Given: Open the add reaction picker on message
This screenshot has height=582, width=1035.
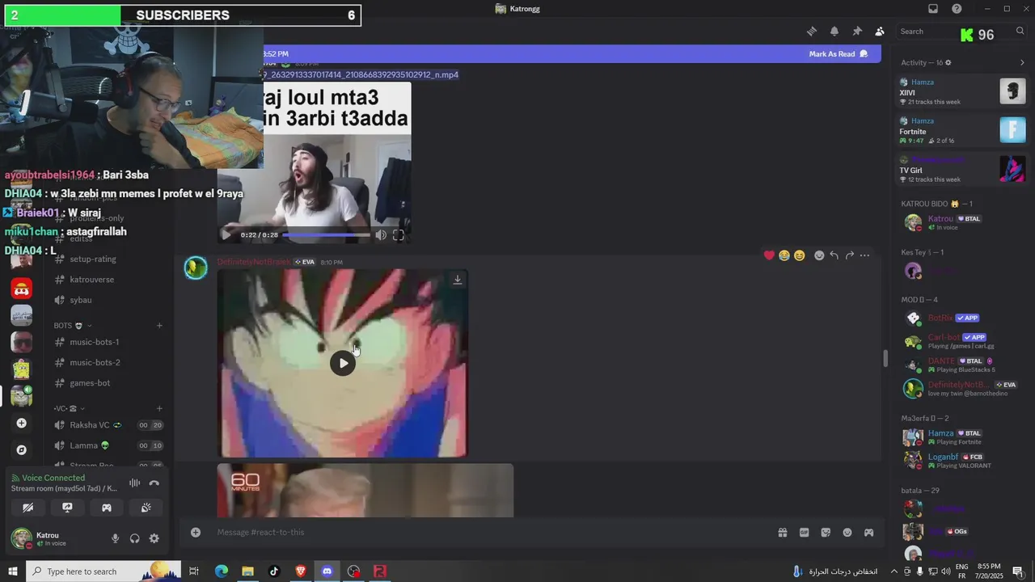Looking at the screenshot, I should point(819,255).
